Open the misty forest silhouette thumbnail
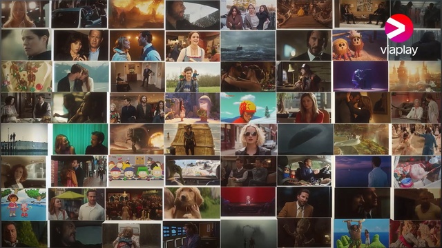442x248 pixels. click(x=249, y=234)
